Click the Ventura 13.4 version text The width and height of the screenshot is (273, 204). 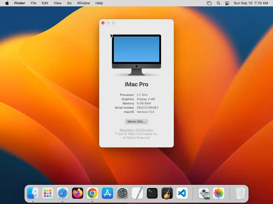(145, 112)
